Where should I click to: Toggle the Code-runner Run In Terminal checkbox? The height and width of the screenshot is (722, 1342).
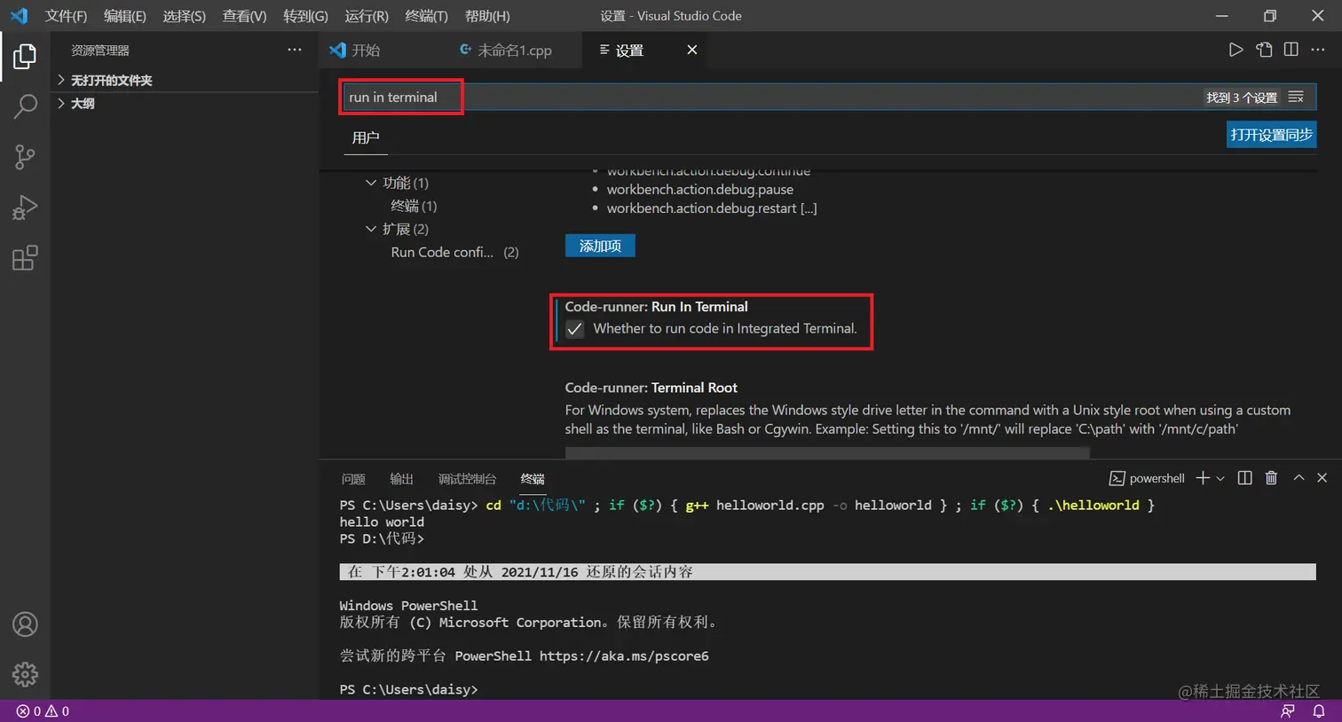tap(574, 329)
